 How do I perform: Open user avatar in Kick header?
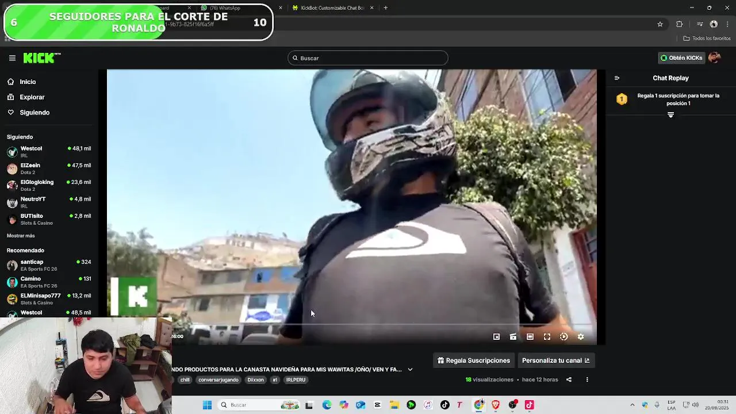[714, 57]
